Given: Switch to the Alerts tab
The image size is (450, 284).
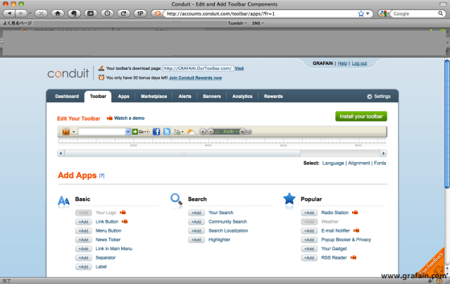Looking at the screenshot, I should [x=185, y=97].
